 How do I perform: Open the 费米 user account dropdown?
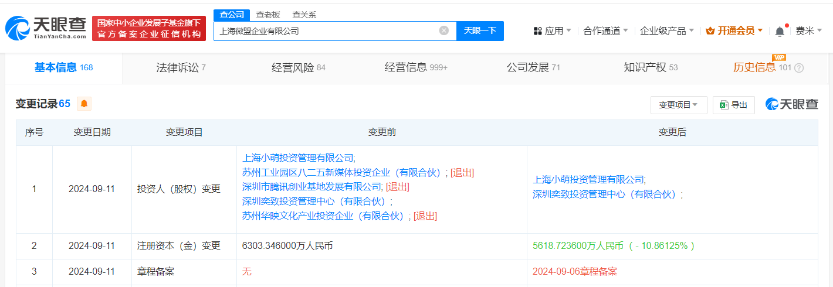point(809,30)
